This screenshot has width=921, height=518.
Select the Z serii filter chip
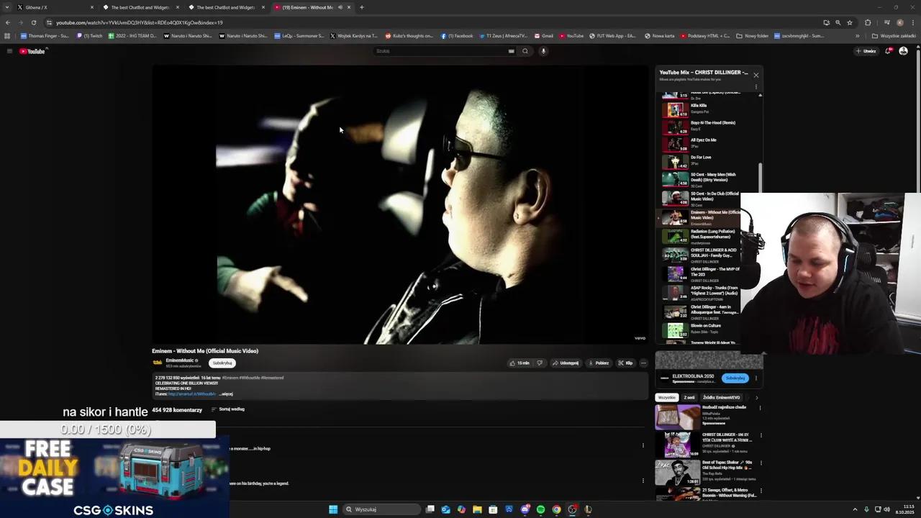(x=689, y=398)
